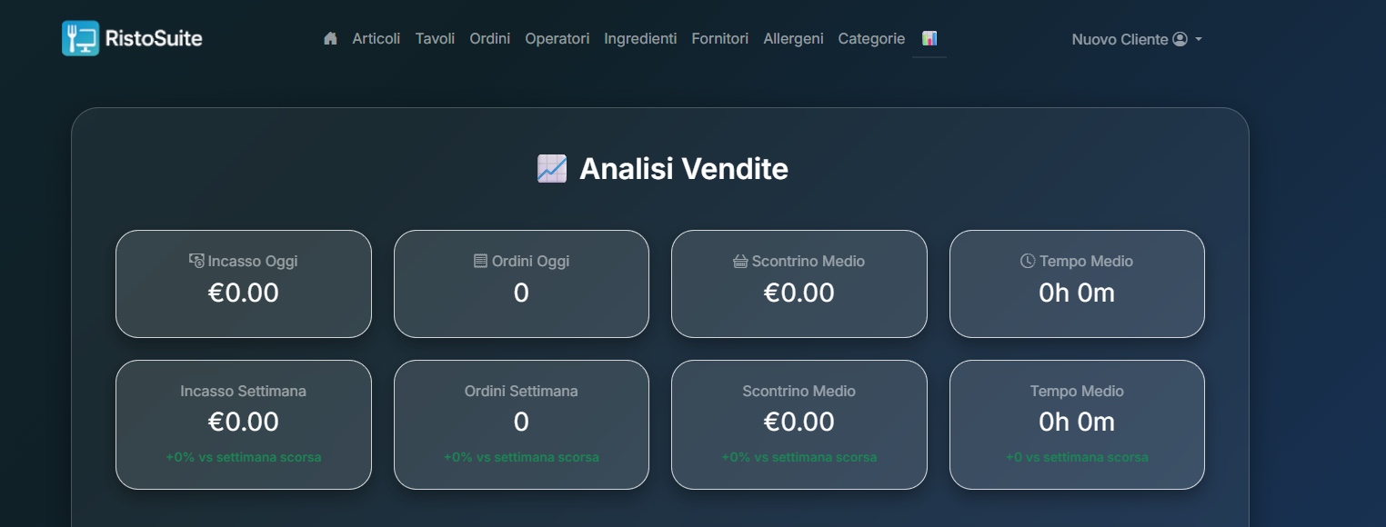Click the Incasso Settimana stat card
The width and height of the screenshot is (1386, 527).
[243, 423]
